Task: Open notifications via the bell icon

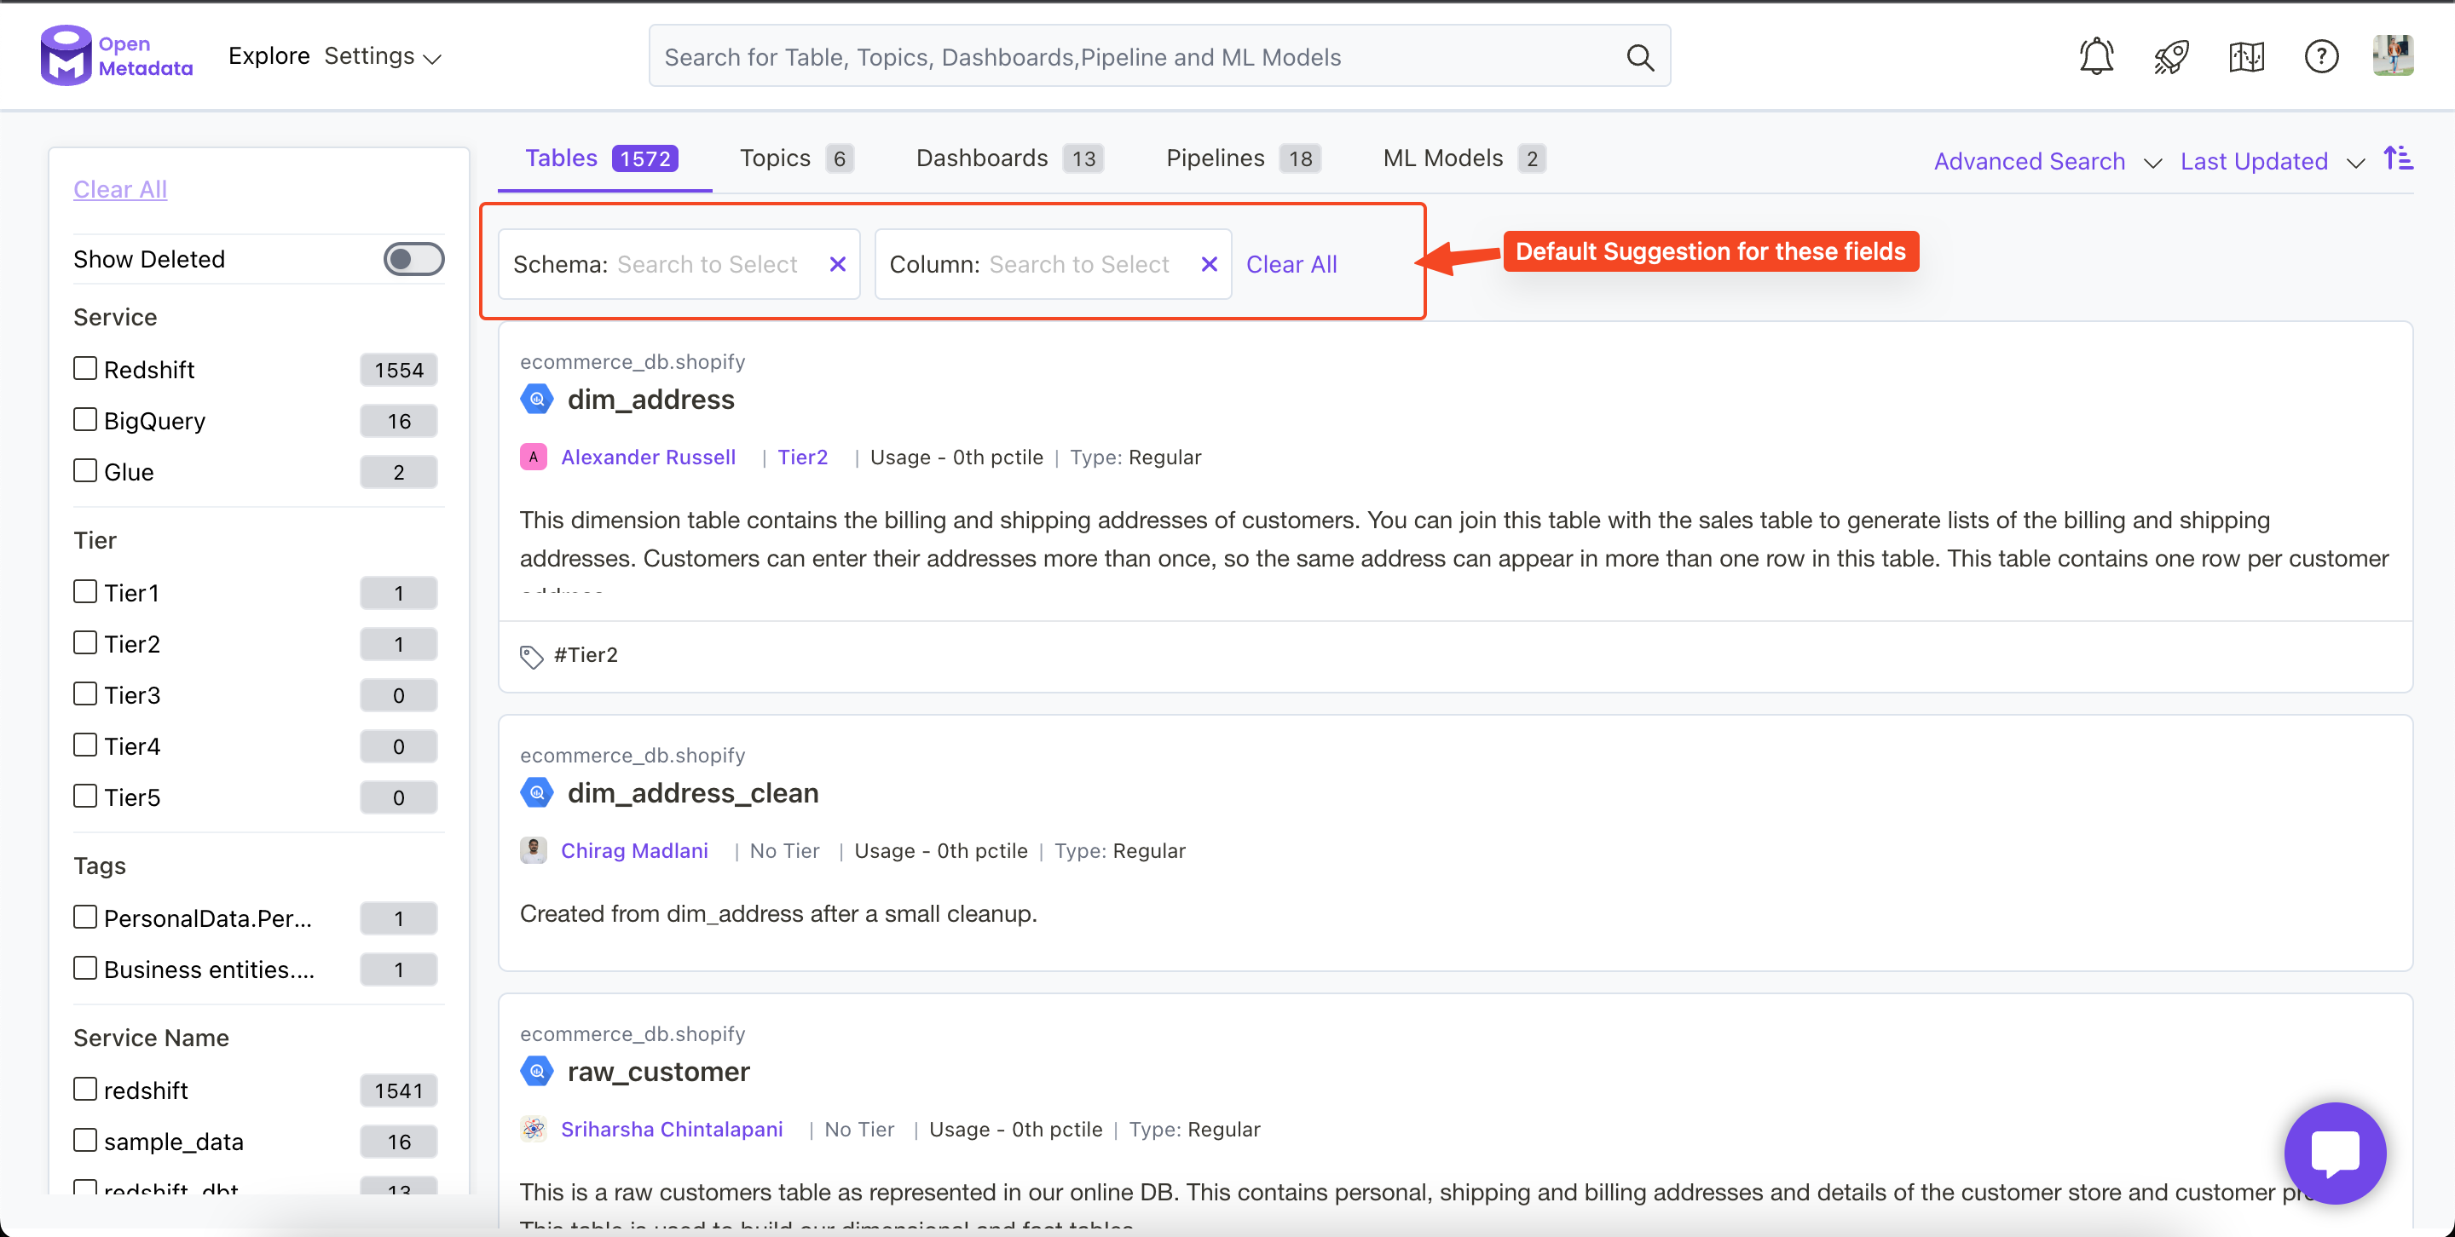Action: (2096, 56)
